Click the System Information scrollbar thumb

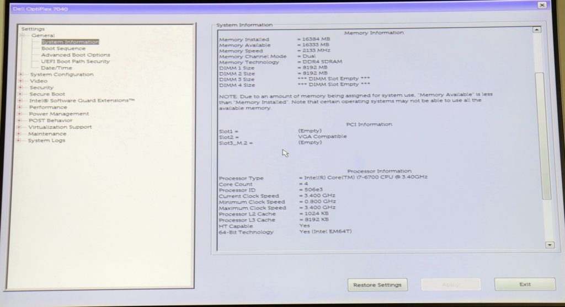[544, 136]
